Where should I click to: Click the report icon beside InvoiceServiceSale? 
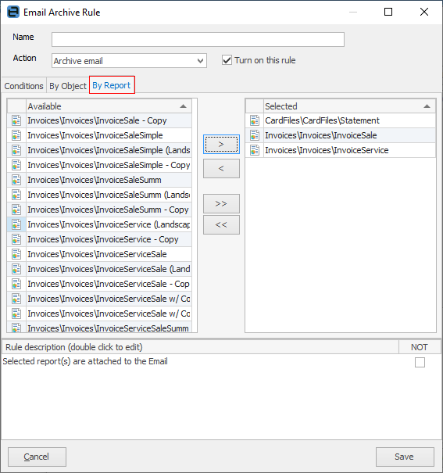16,254
